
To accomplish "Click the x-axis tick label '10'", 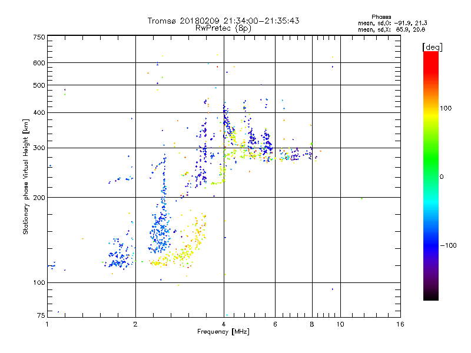I will [340, 324].
